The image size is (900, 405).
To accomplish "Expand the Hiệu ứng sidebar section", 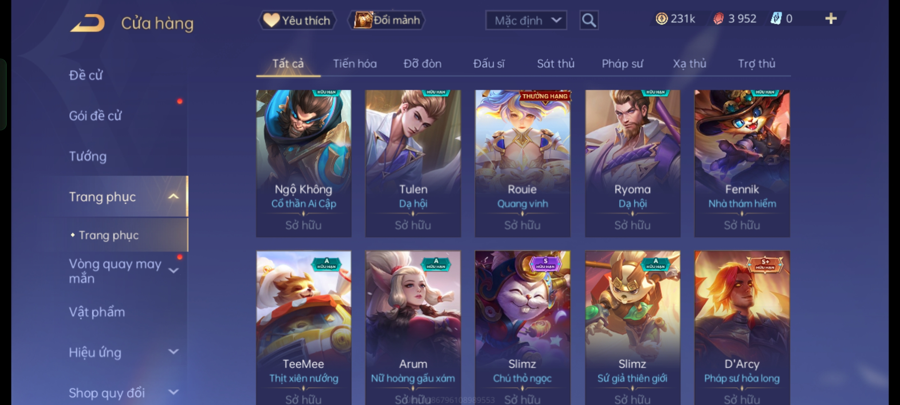I will click(x=174, y=352).
